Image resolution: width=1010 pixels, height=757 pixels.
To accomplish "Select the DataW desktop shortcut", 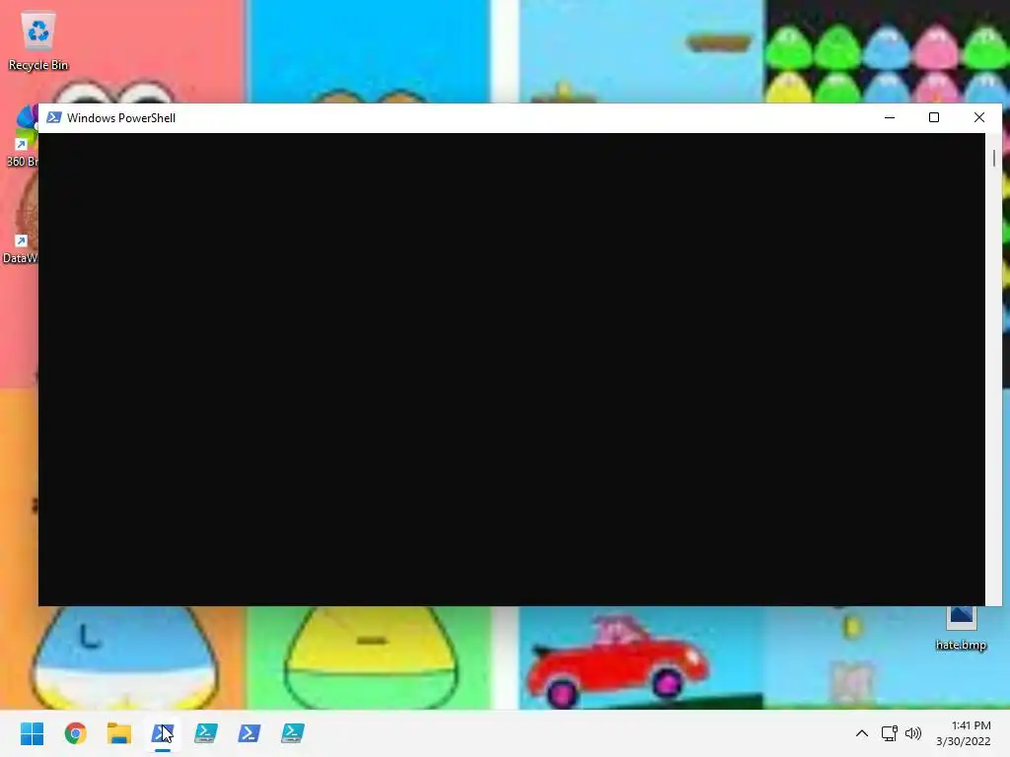I will [x=22, y=219].
